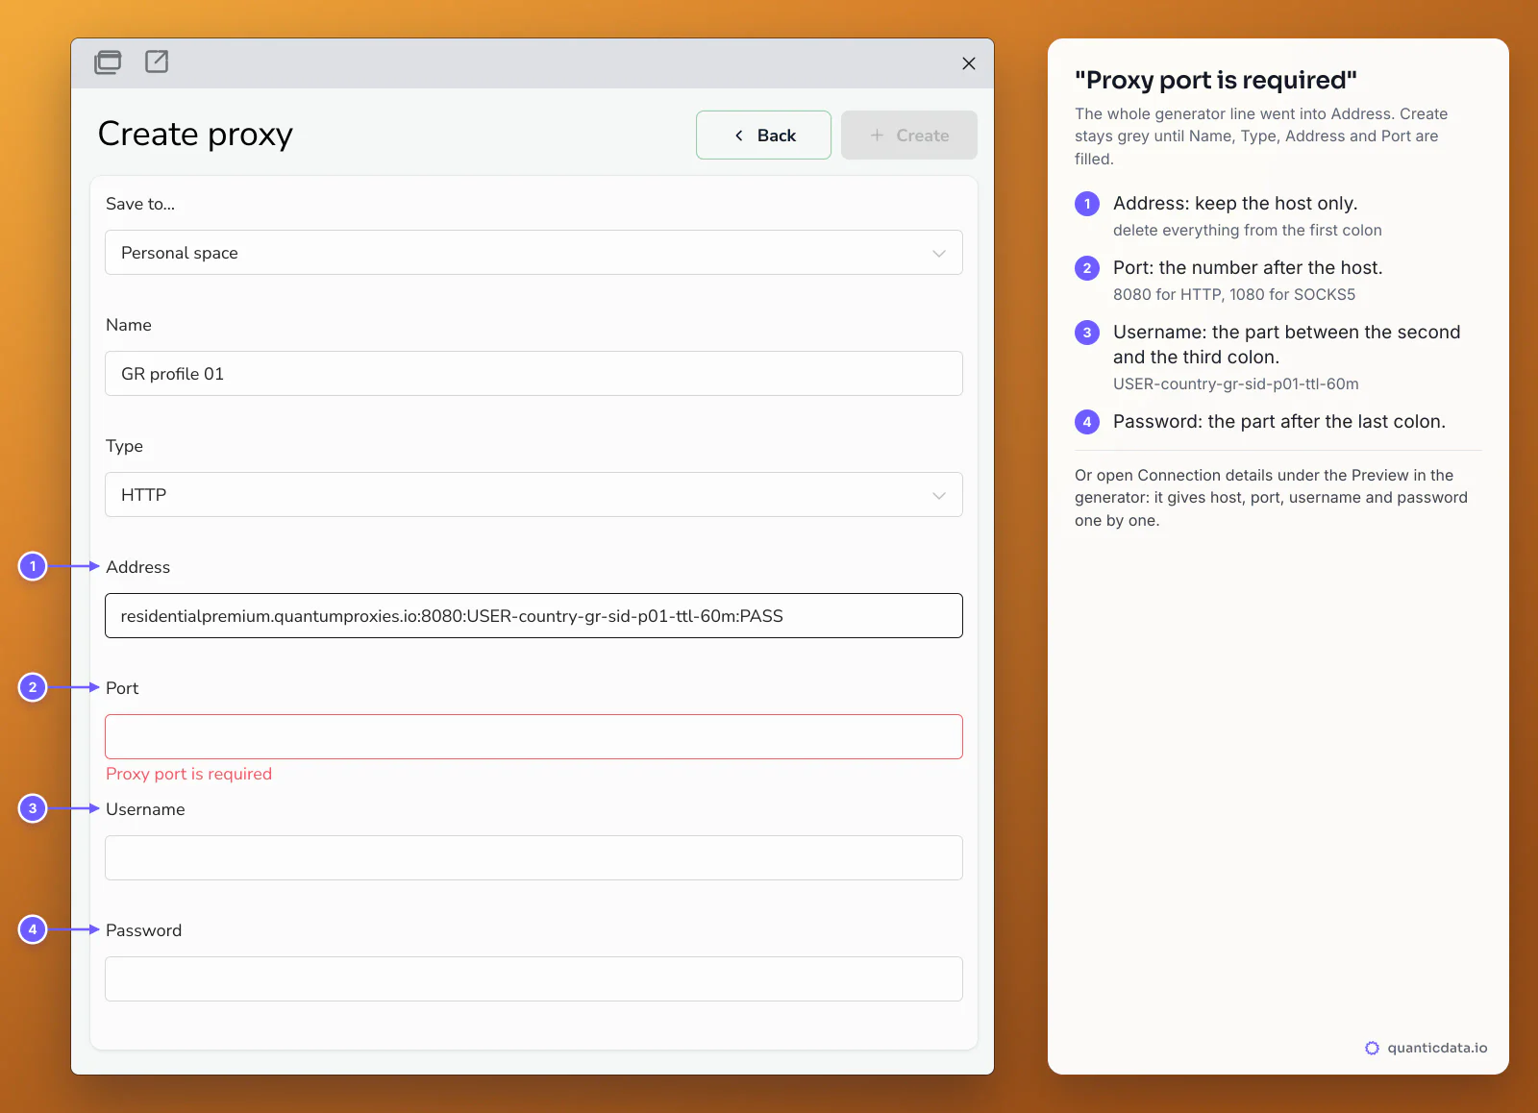Click the Password input field
The image size is (1538, 1113).
tap(533, 979)
